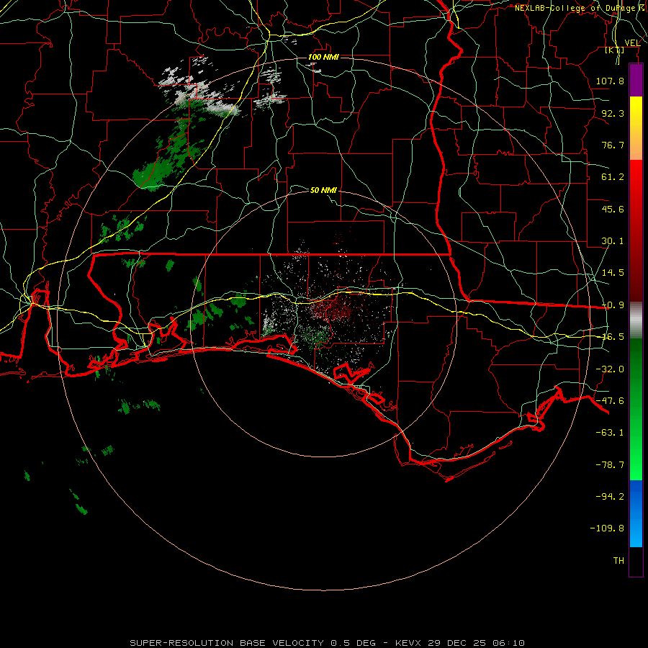Click the blue segment of velocity color bar

636,513
